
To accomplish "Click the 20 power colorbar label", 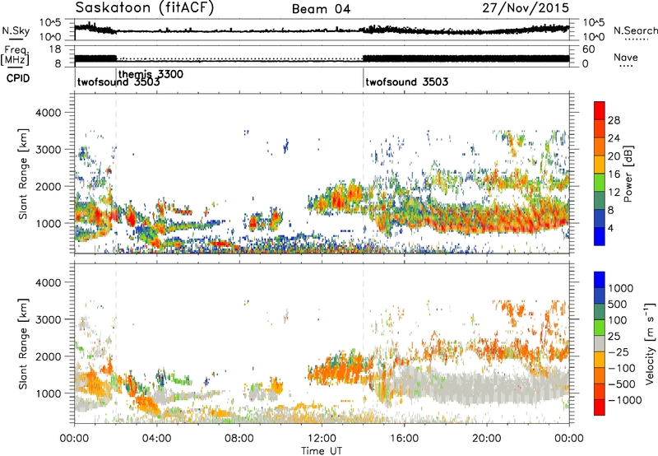I will 614,156.
